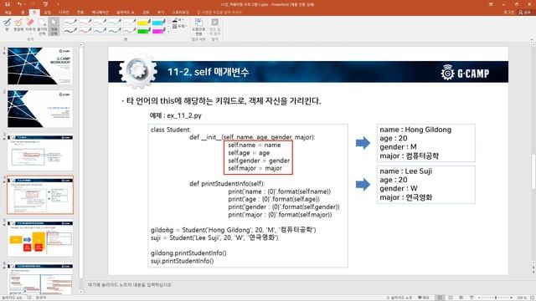Open the Eraser options dropdown arrow
Image resolution: width=536 pixels, height=301 pixels.
point(30,33)
